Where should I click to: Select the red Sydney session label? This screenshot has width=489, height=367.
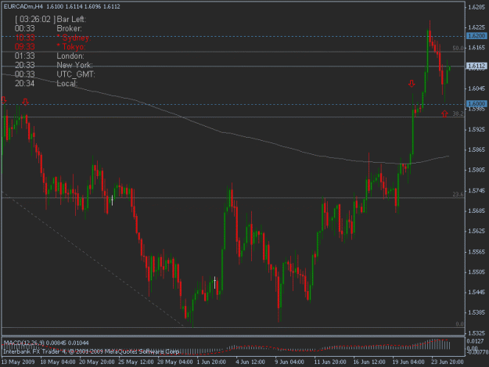point(74,38)
